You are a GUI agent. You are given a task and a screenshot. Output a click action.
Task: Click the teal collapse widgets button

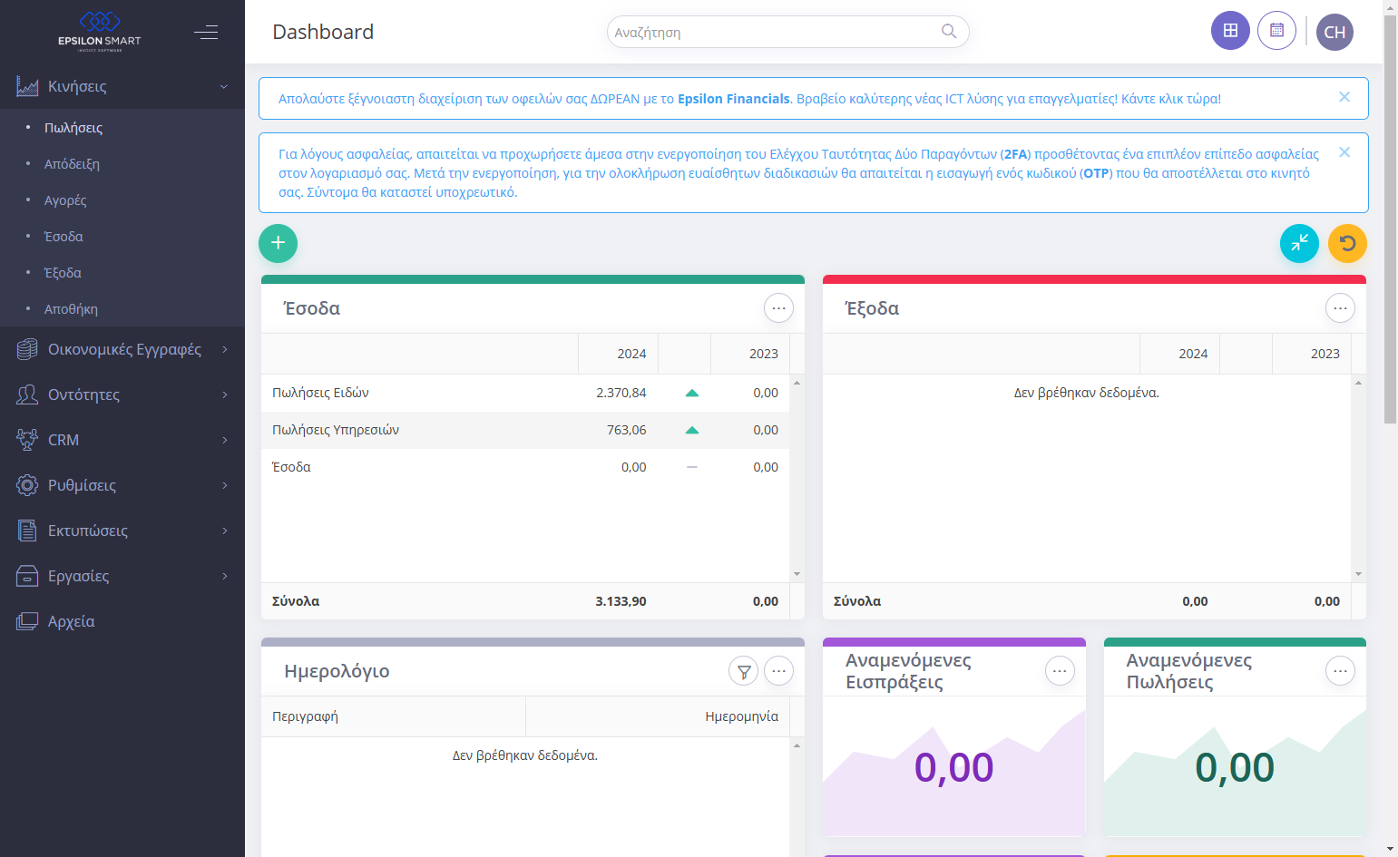pos(1299,243)
